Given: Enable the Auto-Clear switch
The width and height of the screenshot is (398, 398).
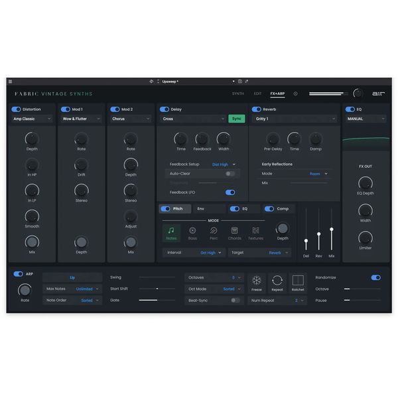Looking at the screenshot, I should click(x=230, y=174).
